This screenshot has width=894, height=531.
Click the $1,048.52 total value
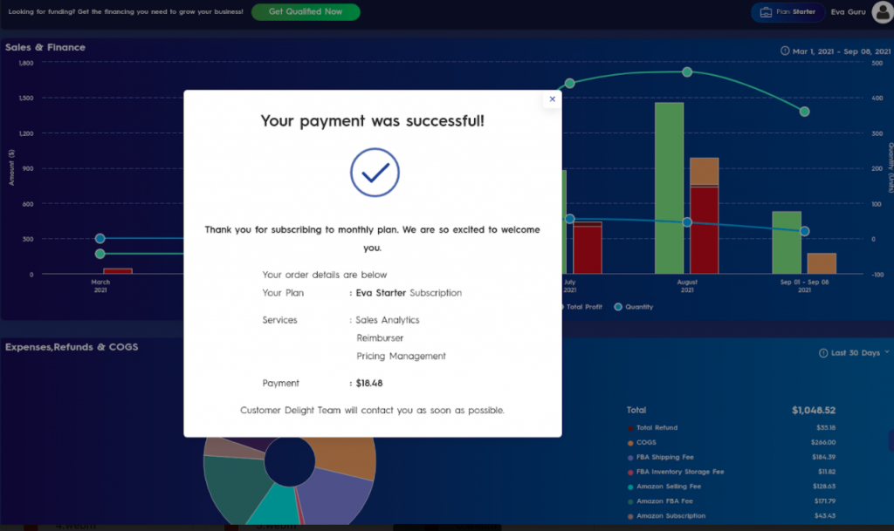pyautogui.click(x=814, y=410)
